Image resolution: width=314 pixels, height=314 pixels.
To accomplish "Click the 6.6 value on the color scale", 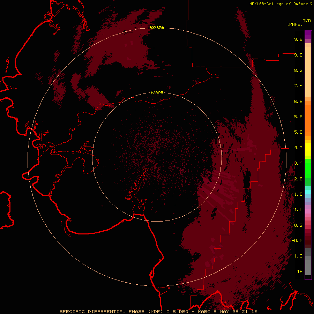I will coord(298,101).
